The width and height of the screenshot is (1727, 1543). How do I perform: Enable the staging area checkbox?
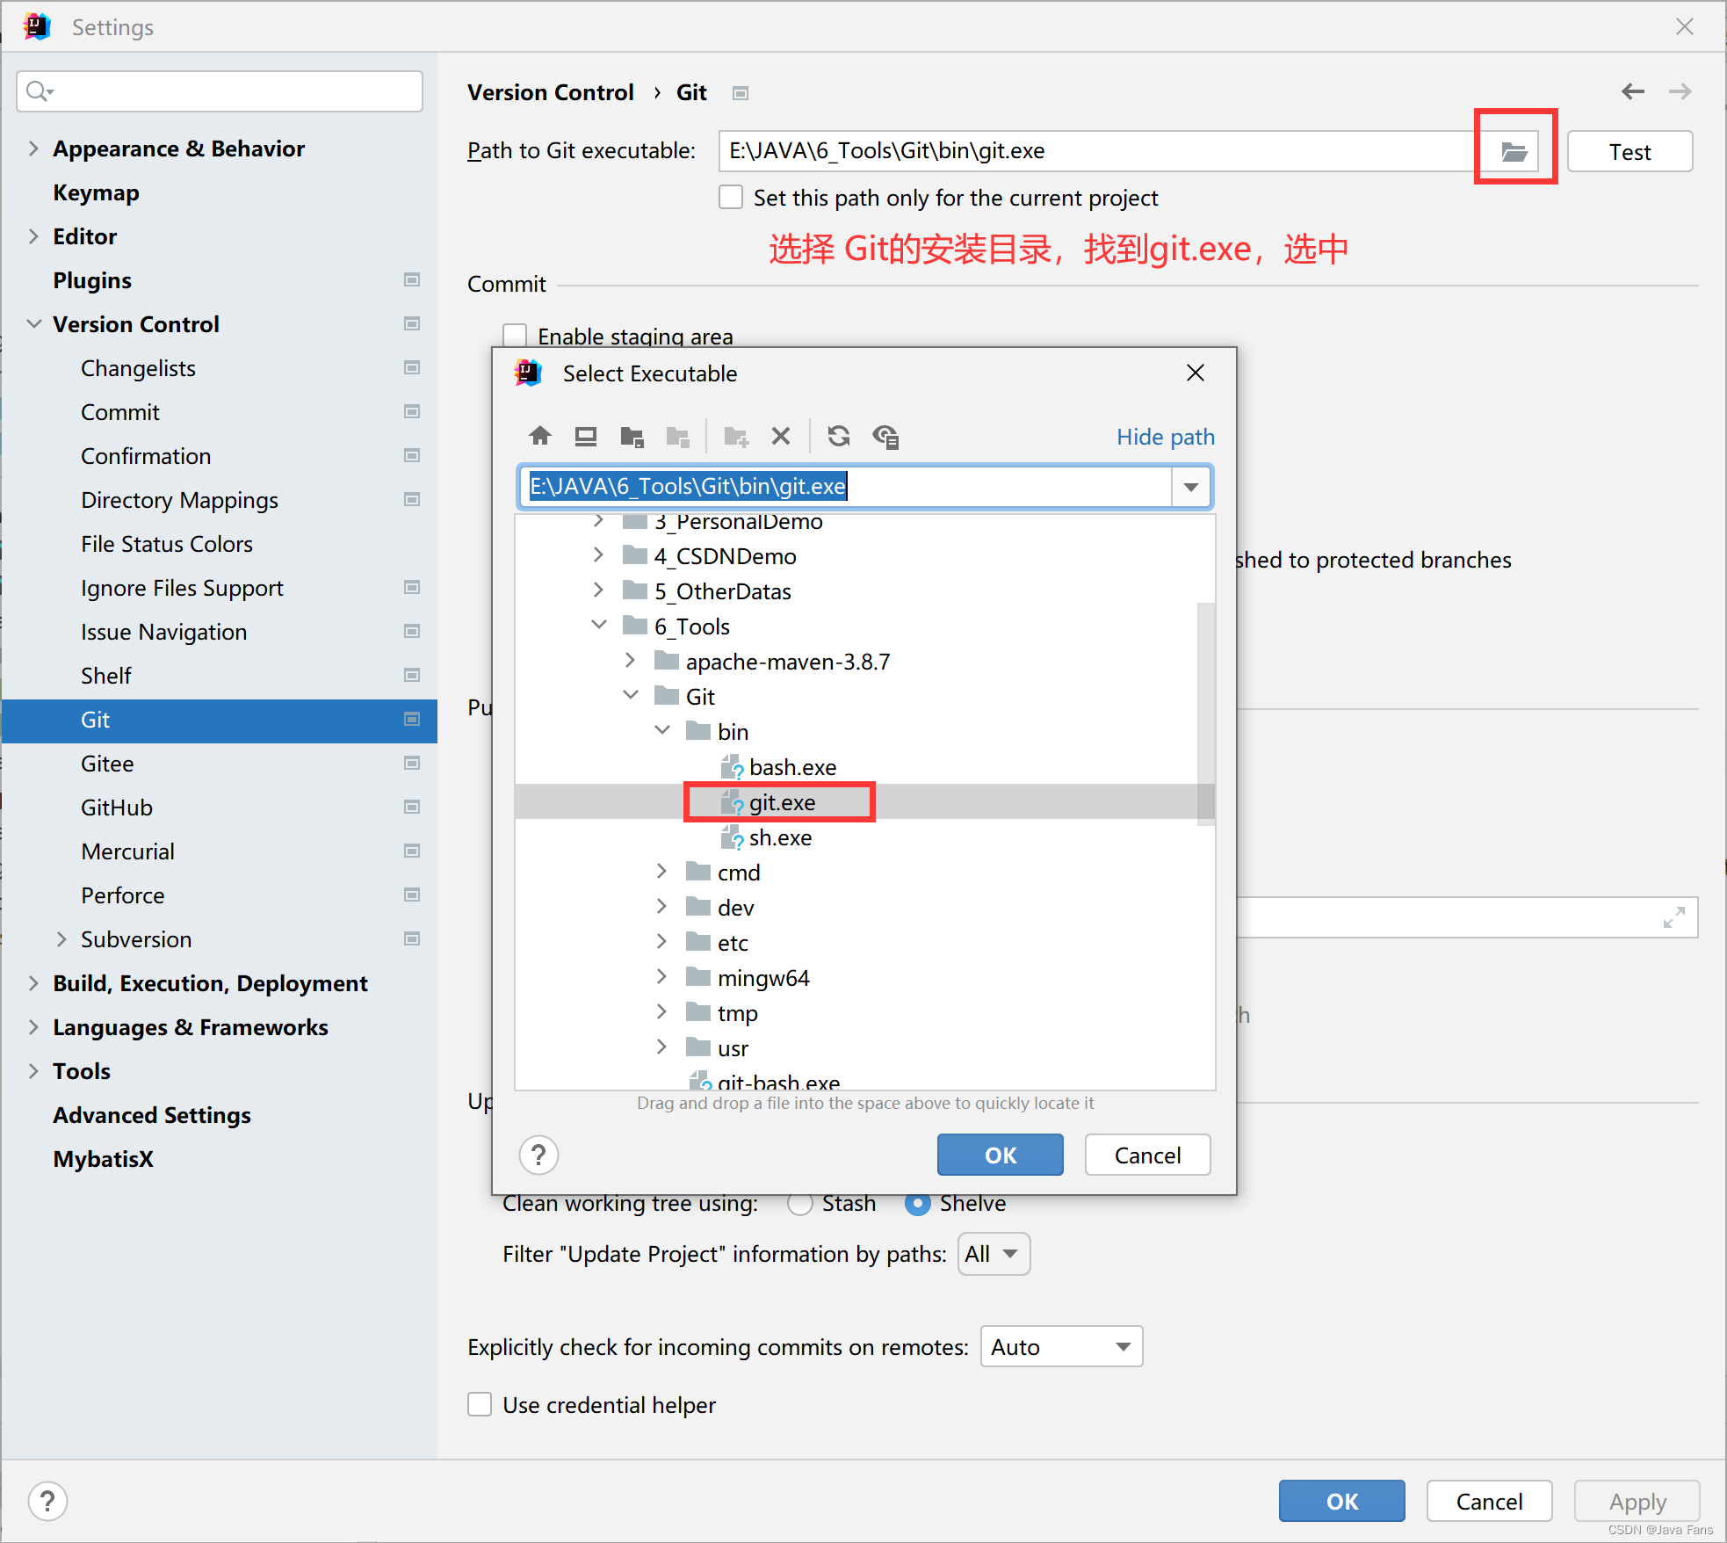[515, 335]
